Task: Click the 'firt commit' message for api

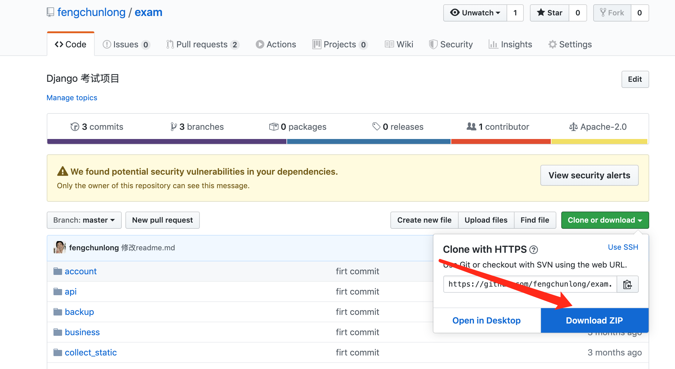Action: pos(357,292)
